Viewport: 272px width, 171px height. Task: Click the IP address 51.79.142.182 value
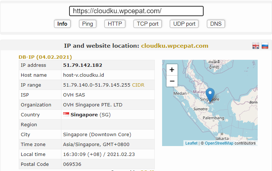point(83,65)
